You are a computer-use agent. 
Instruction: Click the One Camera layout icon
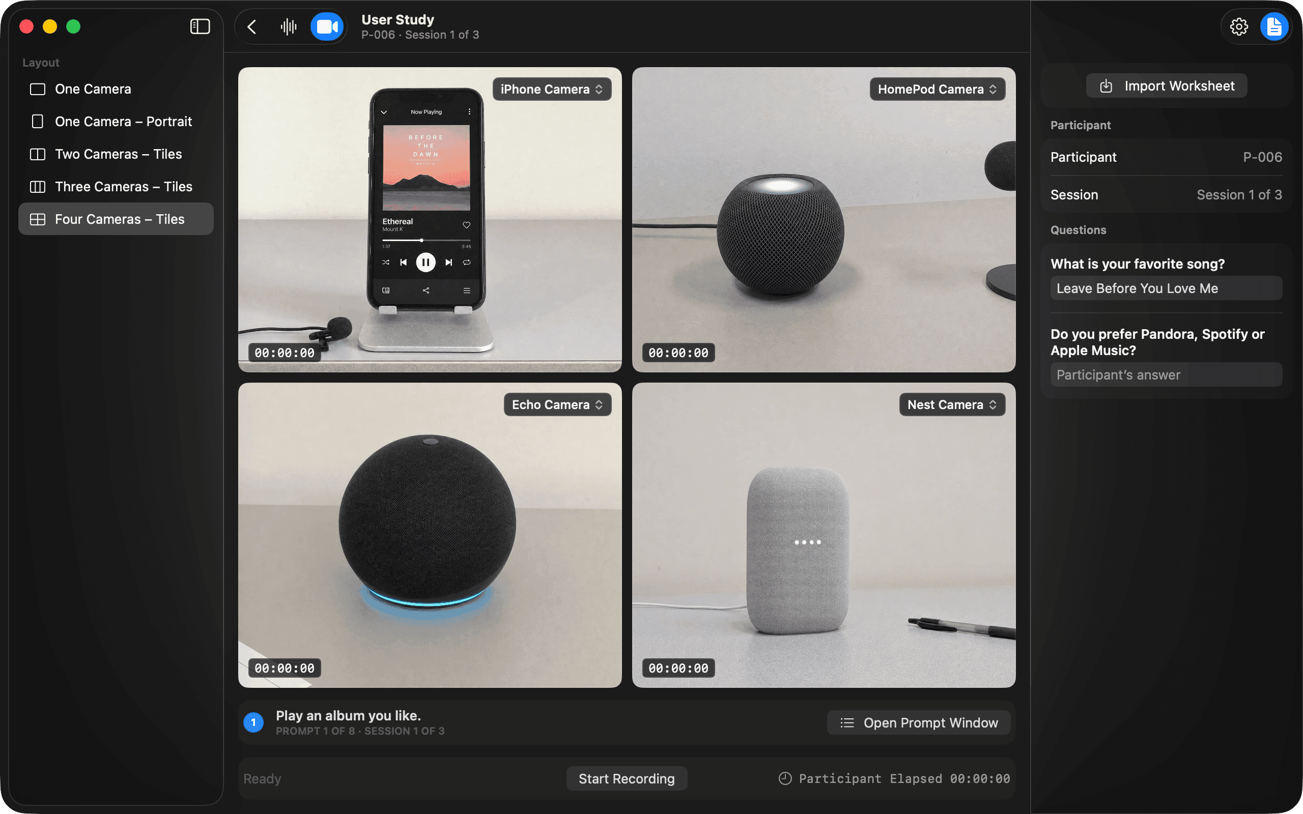tap(38, 90)
